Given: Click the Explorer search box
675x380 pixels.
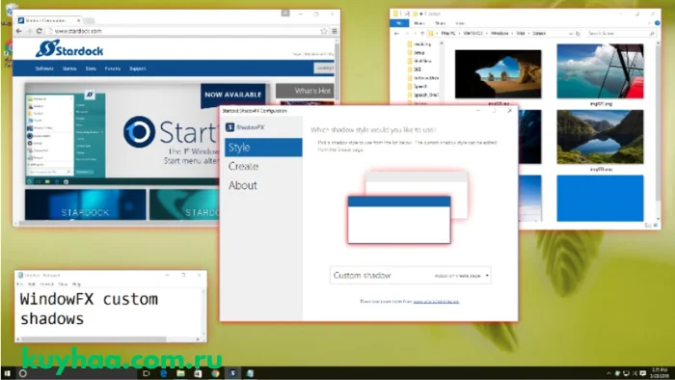Looking at the screenshot, I should click(621, 33).
